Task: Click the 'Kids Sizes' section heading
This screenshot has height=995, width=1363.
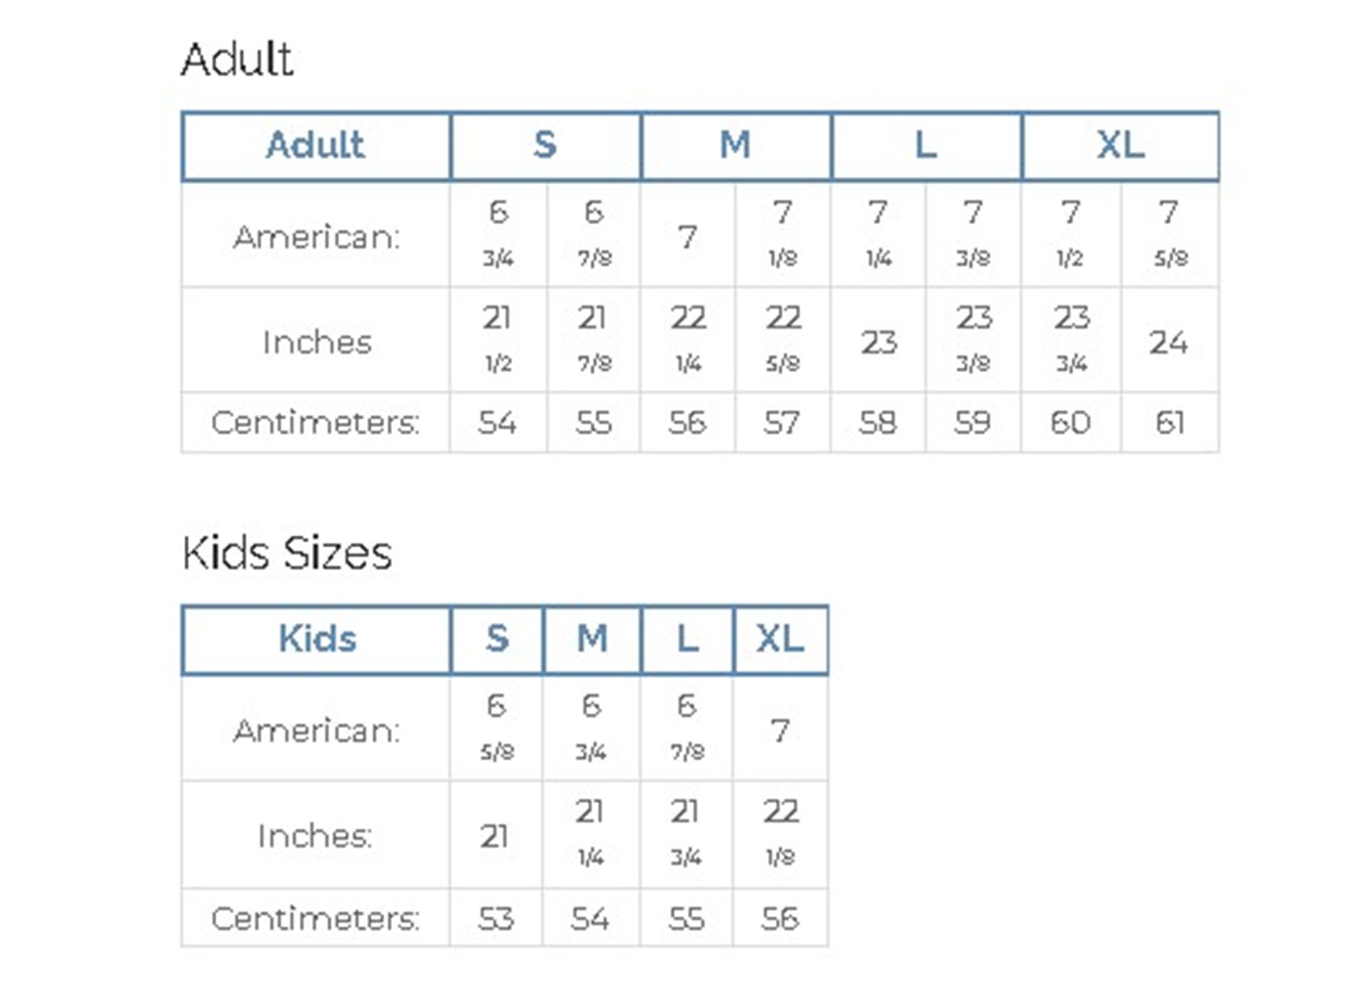Action: [x=287, y=552]
